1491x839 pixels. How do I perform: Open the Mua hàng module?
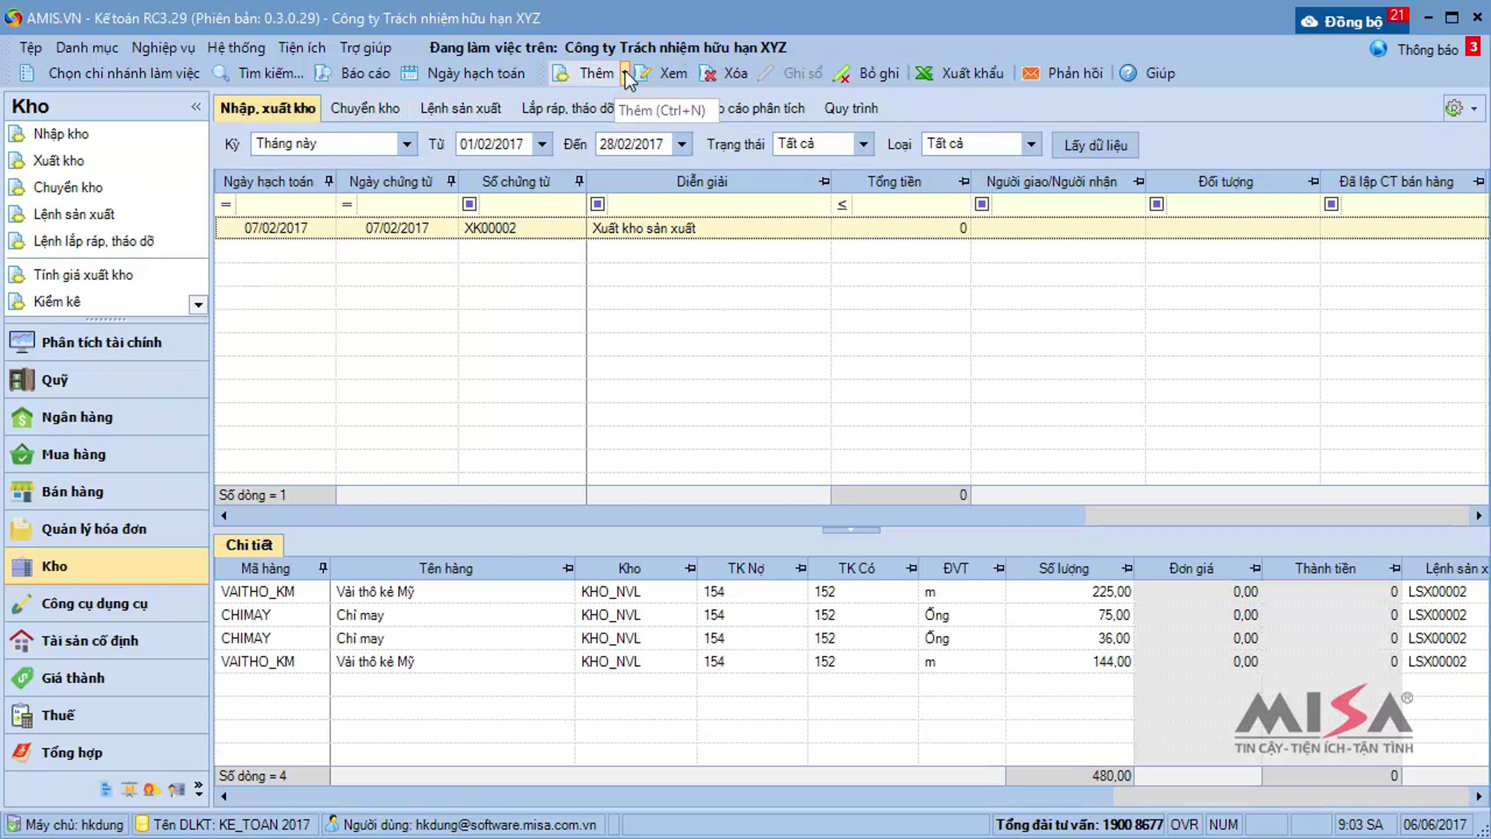pyautogui.click(x=107, y=454)
